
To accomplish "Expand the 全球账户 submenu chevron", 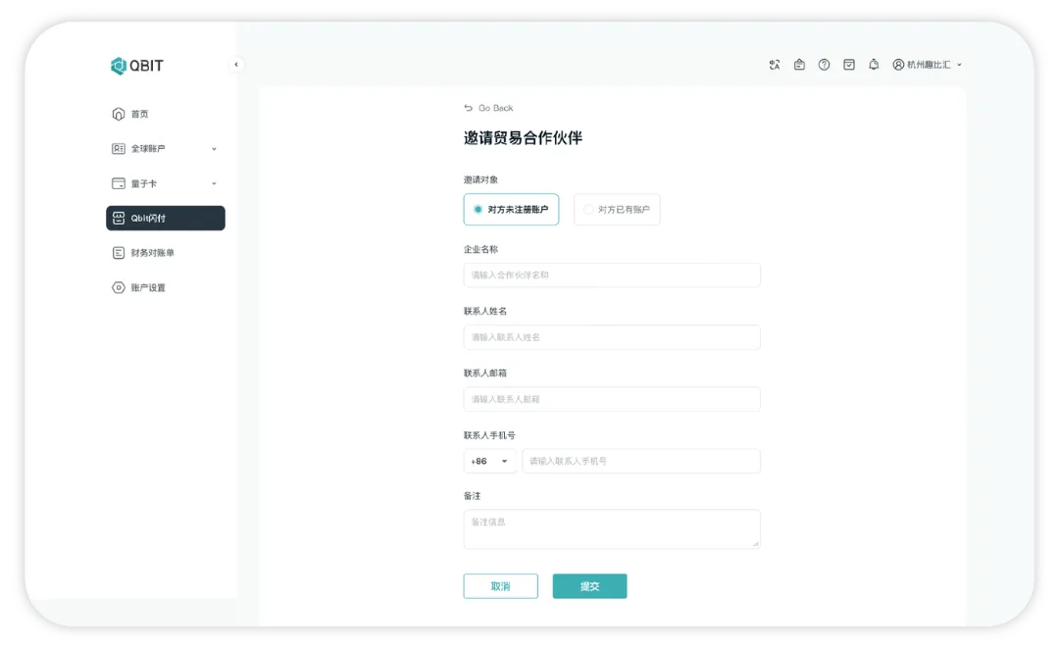I will (x=214, y=149).
